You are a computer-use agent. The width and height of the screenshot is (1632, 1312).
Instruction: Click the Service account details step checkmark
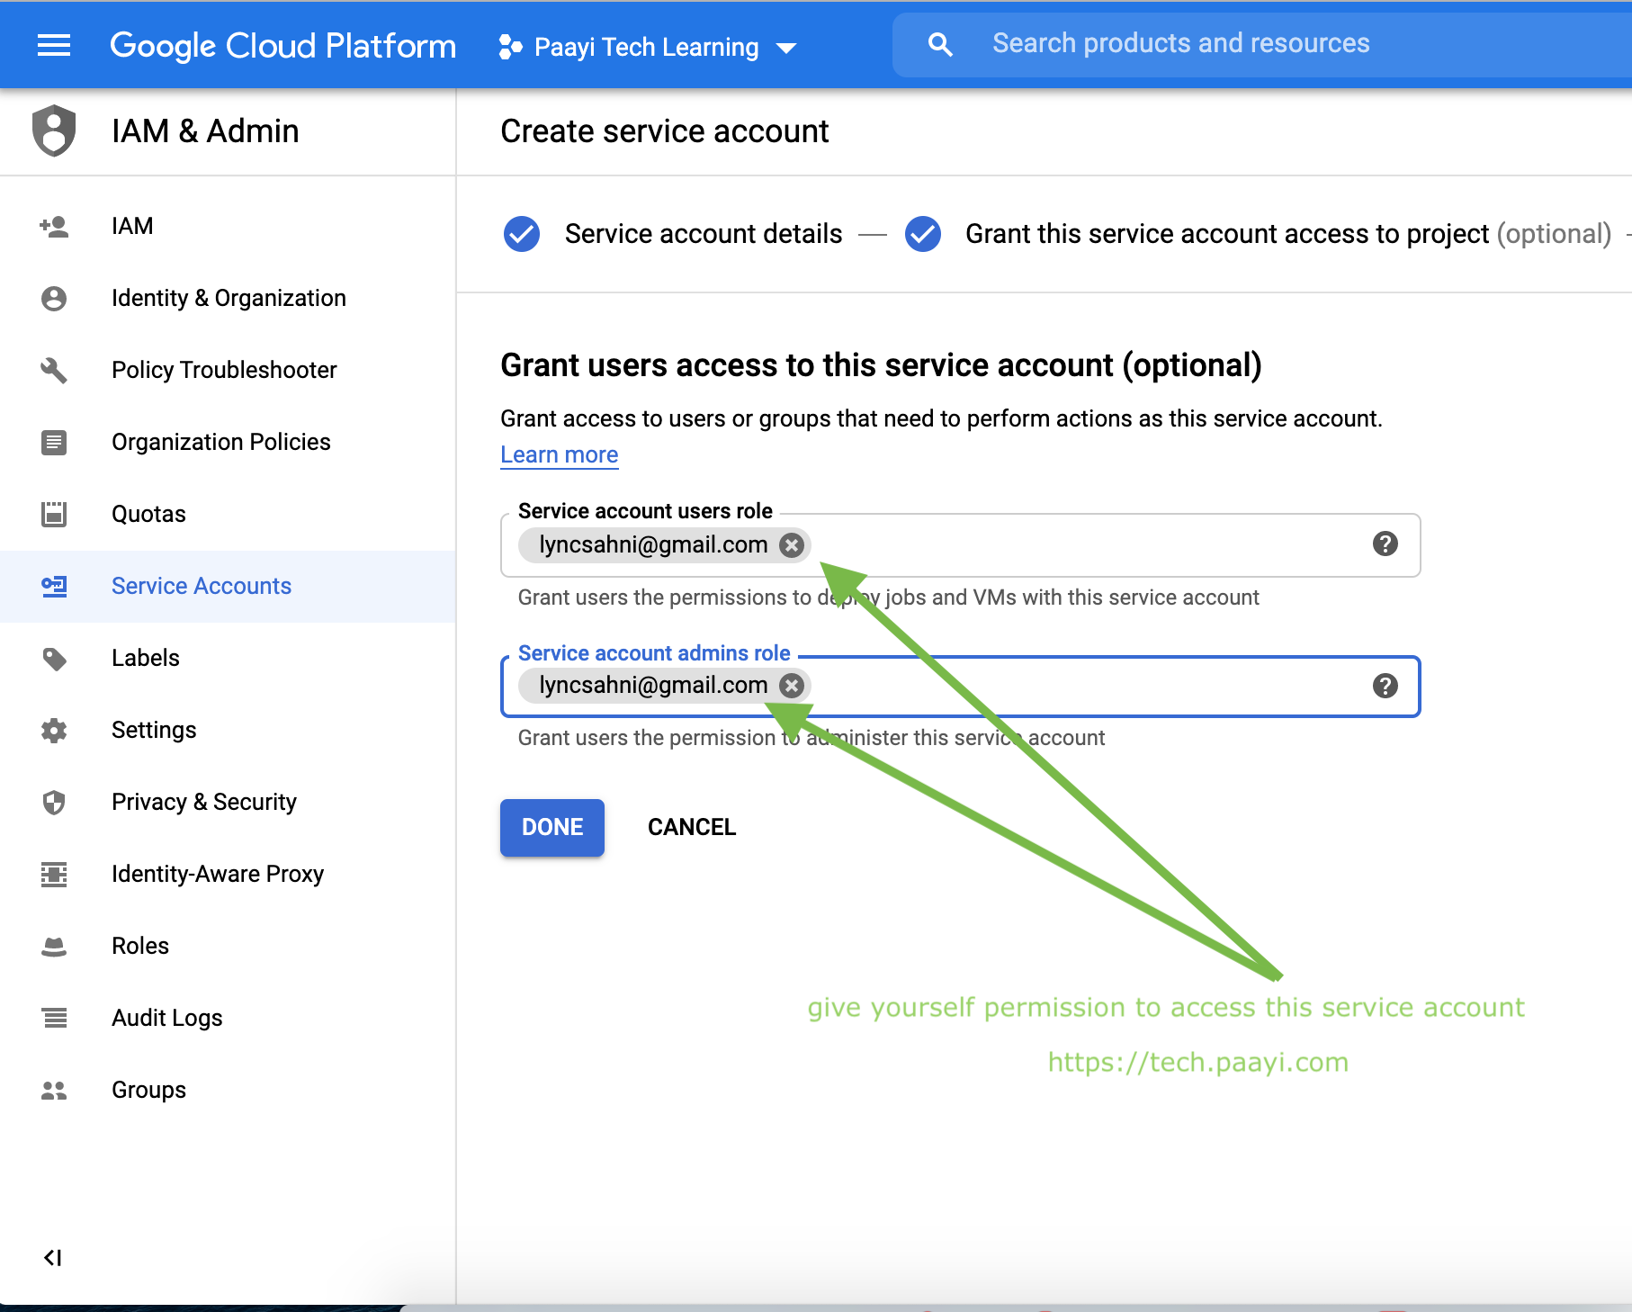click(522, 234)
